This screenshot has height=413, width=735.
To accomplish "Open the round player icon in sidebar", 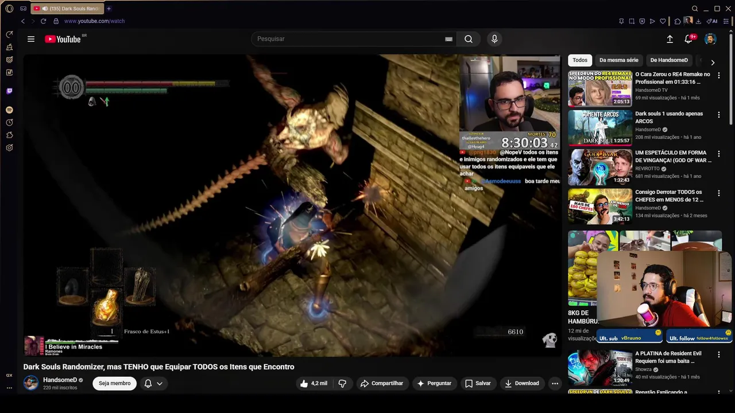I will [9, 110].
